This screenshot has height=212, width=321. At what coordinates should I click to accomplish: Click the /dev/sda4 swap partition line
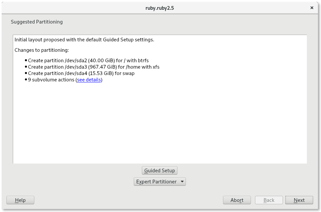click(x=81, y=73)
